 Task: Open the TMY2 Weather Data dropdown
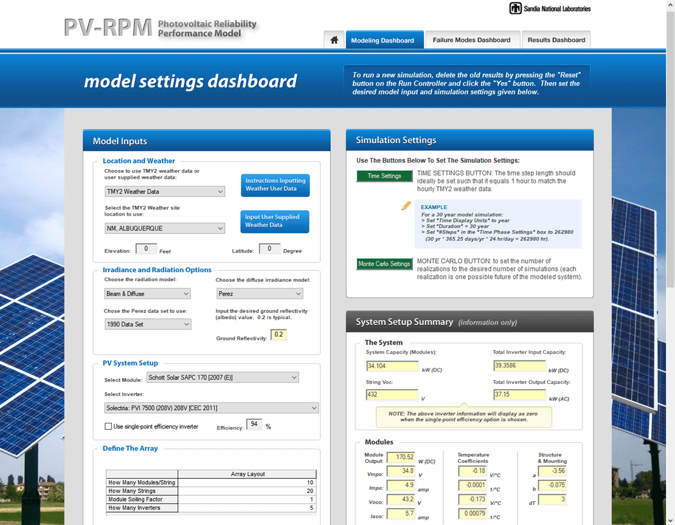[x=165, y=191]
